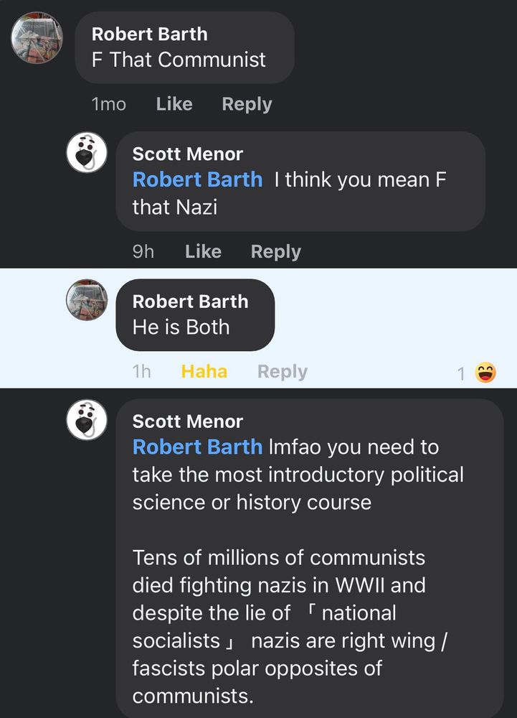
Task: Open Scott Menor's avatar on his first reply
Action: point(87,152)
